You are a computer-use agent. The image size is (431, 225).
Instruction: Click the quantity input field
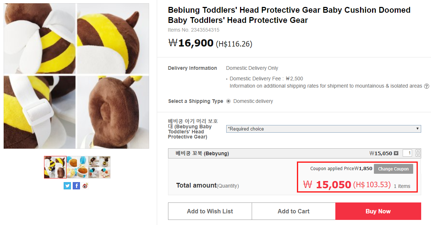(x=407, y=153)
